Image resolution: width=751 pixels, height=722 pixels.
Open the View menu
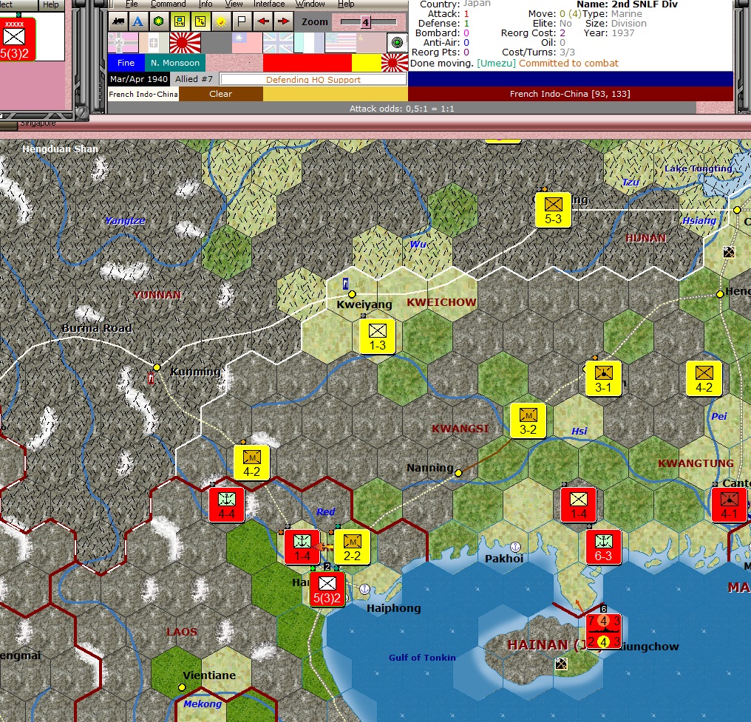click(234, 4)
